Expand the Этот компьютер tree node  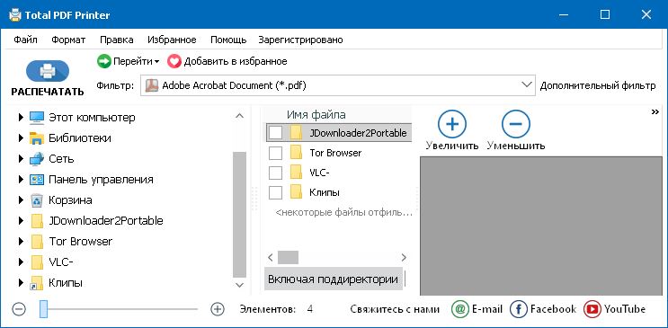21,117
